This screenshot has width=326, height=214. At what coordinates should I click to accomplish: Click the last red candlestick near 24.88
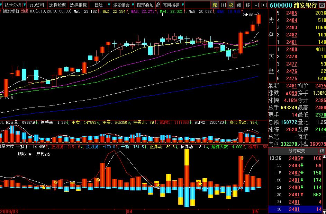(x=259, y=19)
